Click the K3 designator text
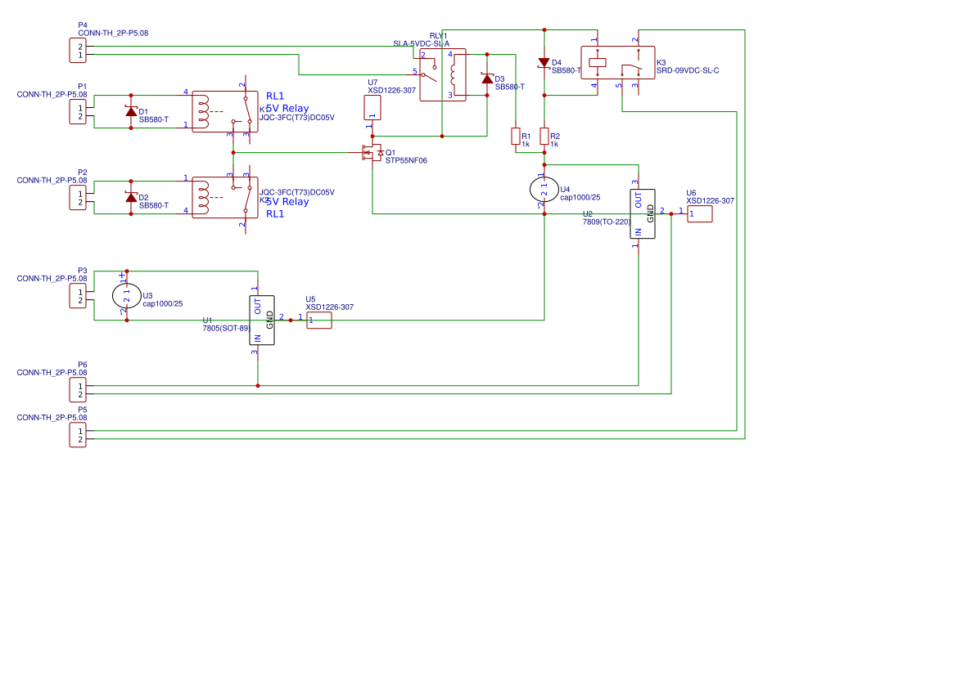The width and height of the screenshot is (957, 677). coord(661,63)
